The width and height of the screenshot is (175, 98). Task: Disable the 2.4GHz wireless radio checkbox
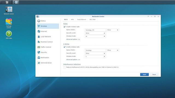tap(65, 47)
